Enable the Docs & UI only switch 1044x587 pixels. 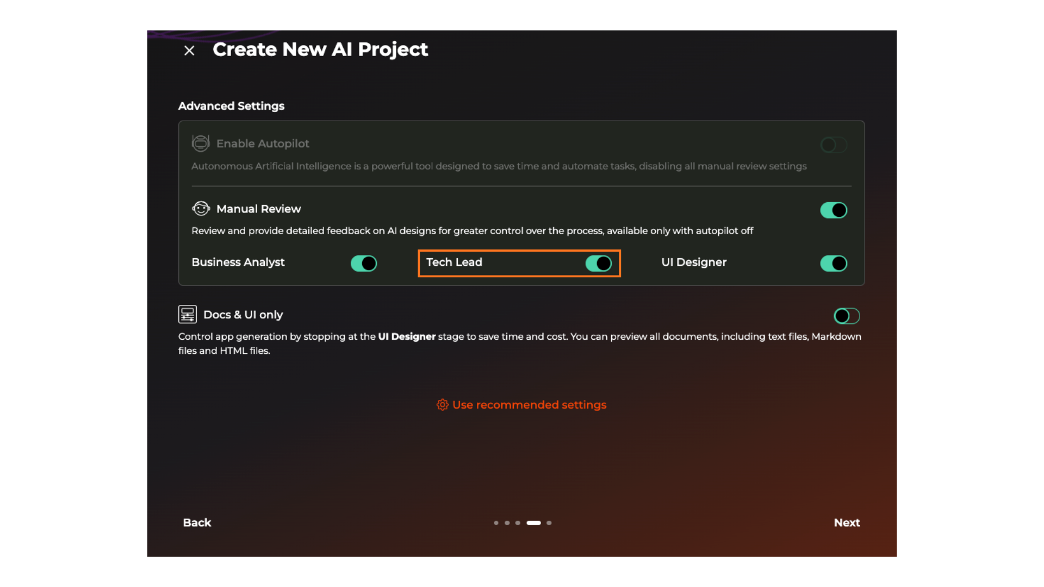tap(847, 316)
